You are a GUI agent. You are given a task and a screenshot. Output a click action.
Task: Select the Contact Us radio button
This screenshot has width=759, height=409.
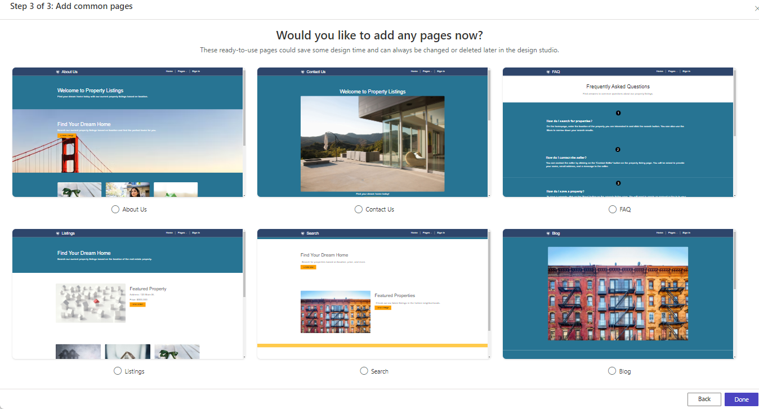pyautogui.click(x=359, y=209)
